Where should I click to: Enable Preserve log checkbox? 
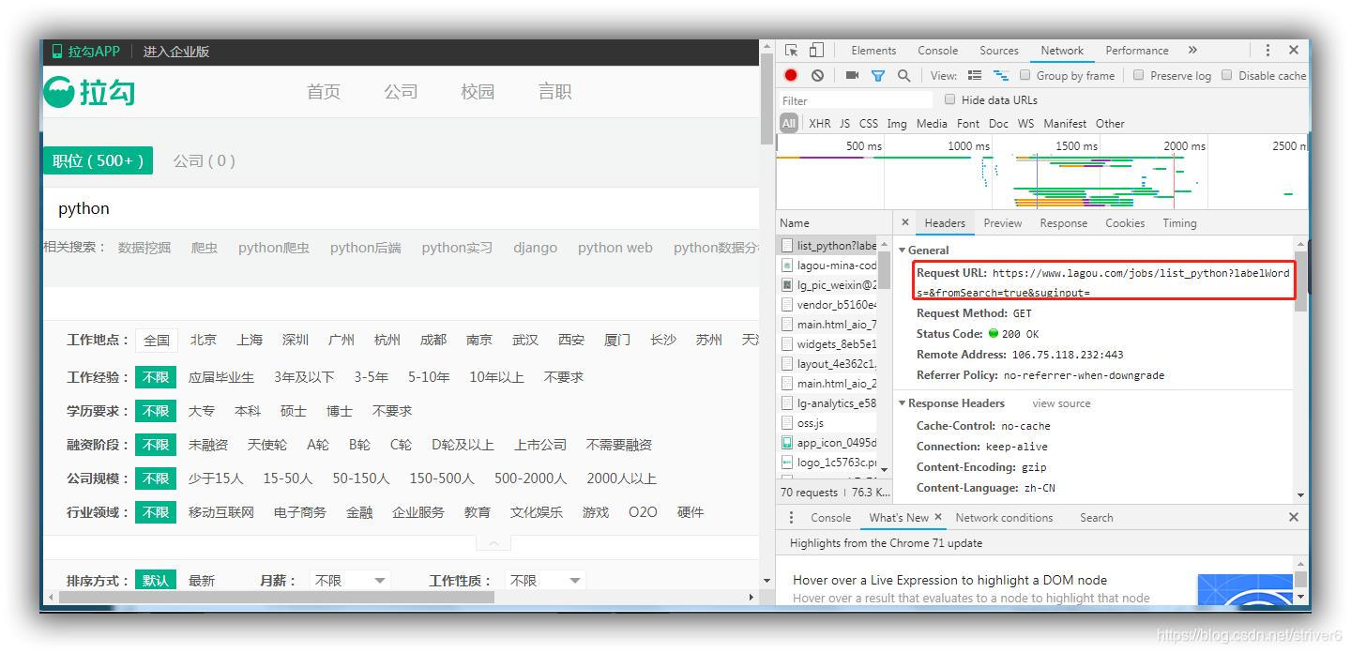(x=1139, y=75)
